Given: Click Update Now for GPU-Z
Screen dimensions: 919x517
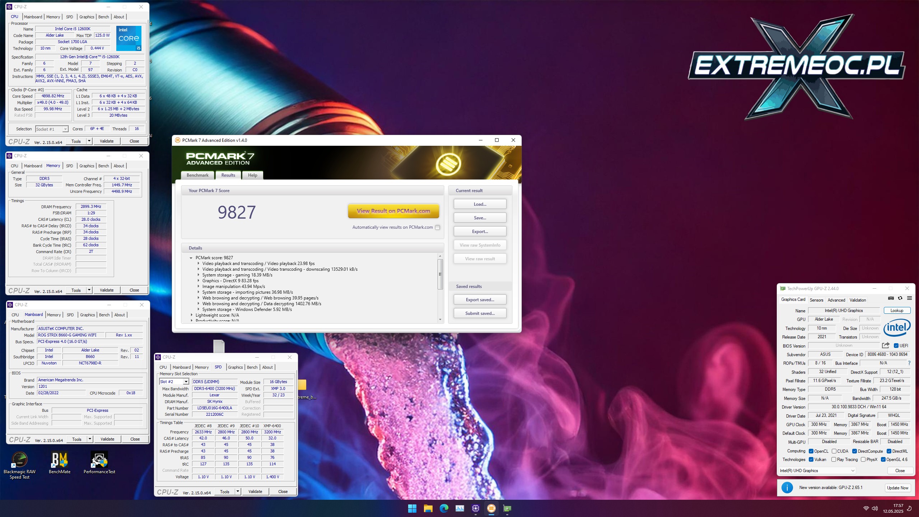Looking at the screenshot, I should 897,488.
